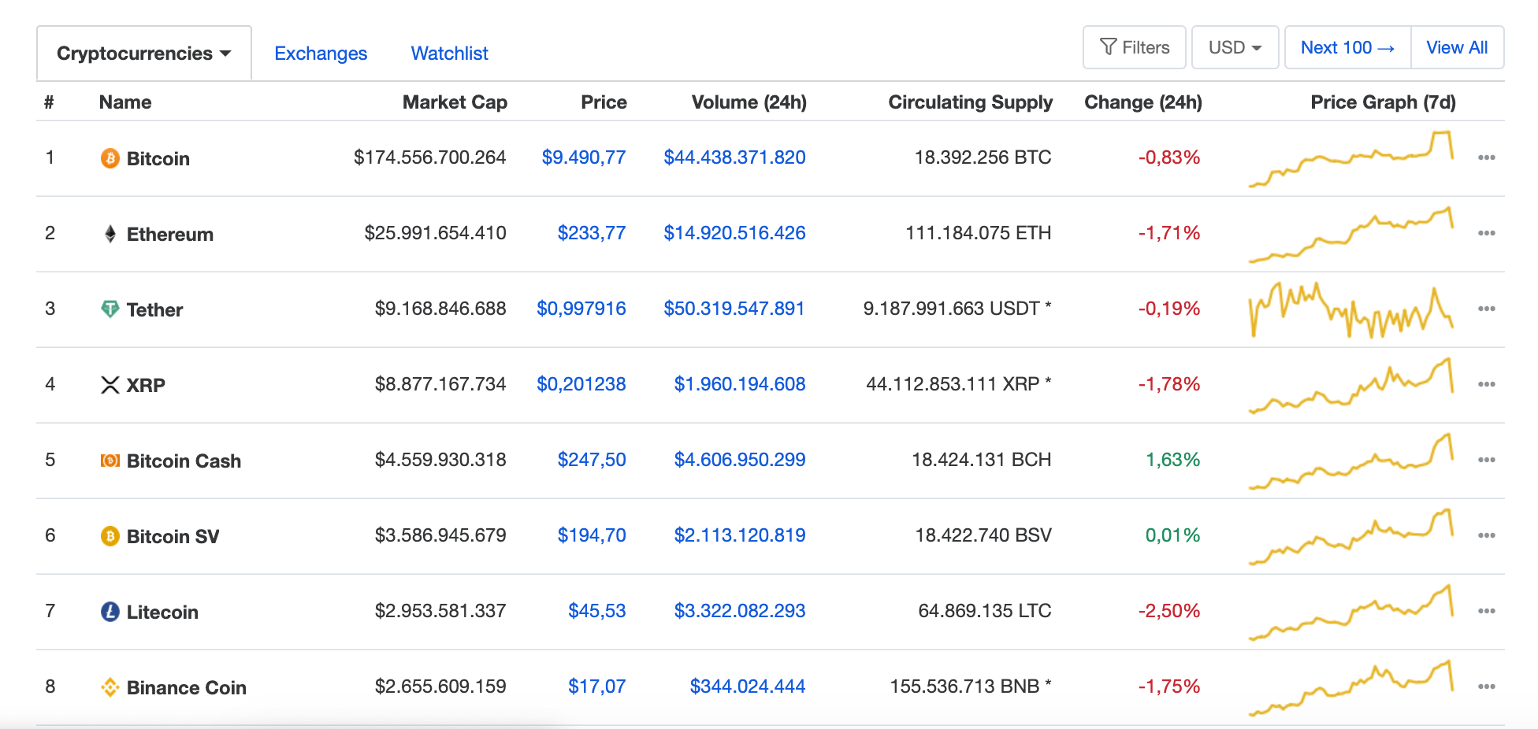Click XRP price $0,201238
The height and width of the screenshot is (729, 1538).
tap(581, 384)
